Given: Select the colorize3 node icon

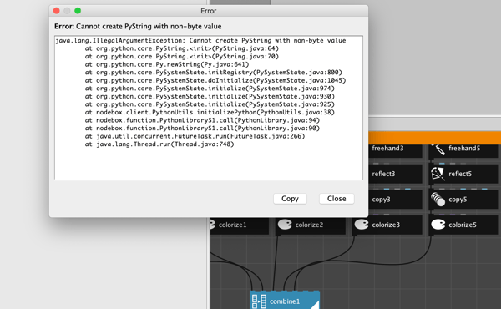Looking at the screenshot, I should (362, 225).
